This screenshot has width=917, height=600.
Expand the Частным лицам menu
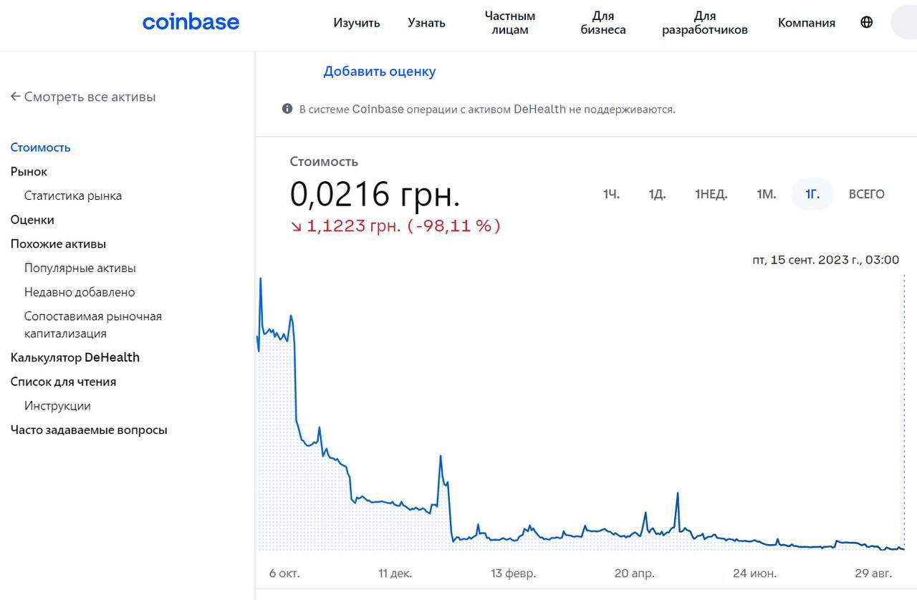point(509,23)
